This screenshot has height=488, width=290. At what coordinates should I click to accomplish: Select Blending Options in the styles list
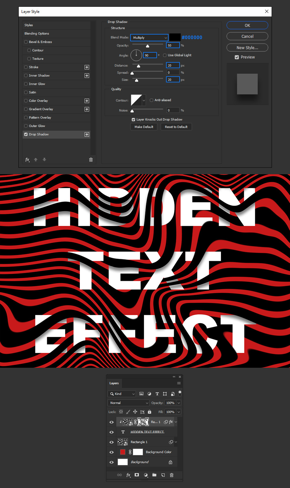[37, 34]
